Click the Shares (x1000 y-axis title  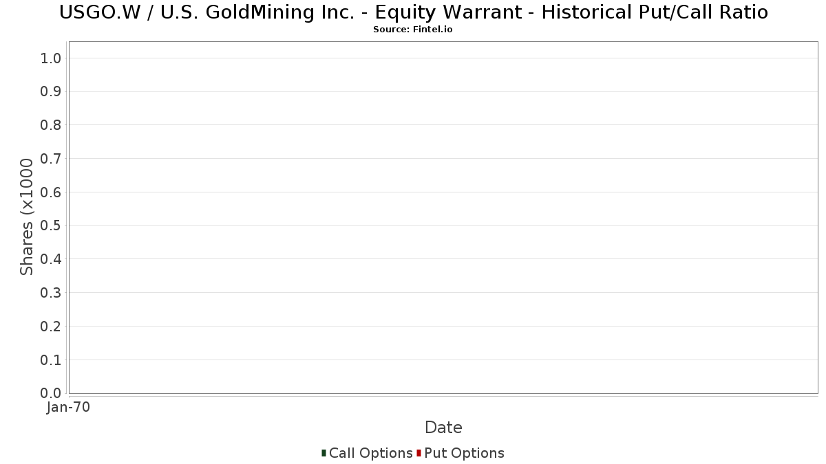coord(27,217)
